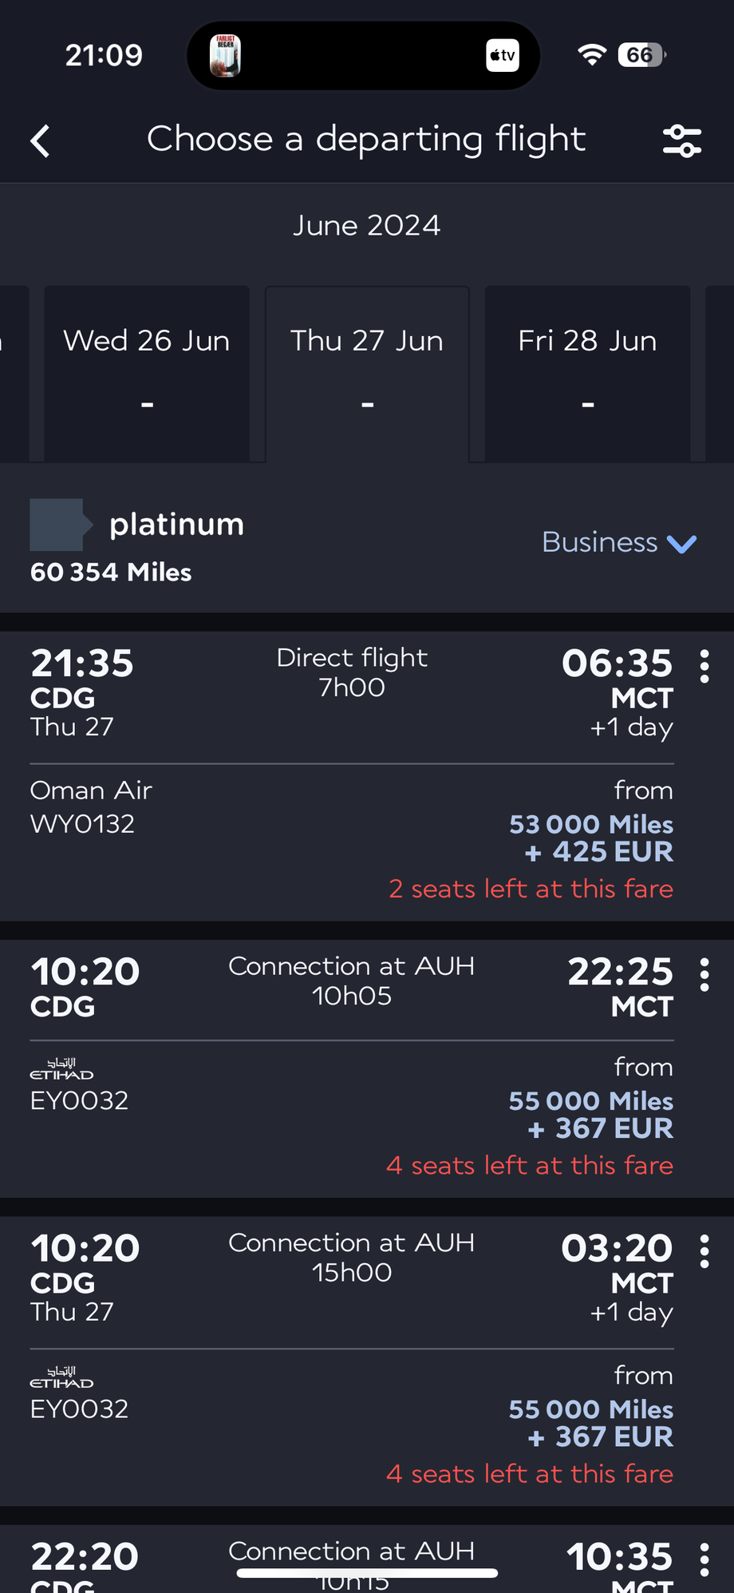The image size is (734, 1593).
Task: Tap the blue chevron next to Business
Action: 682,544
